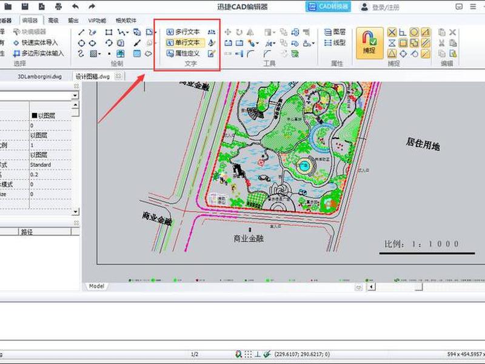485x364 pixels.
Task: Click the Redo arrow
Action: coord(92,6)
